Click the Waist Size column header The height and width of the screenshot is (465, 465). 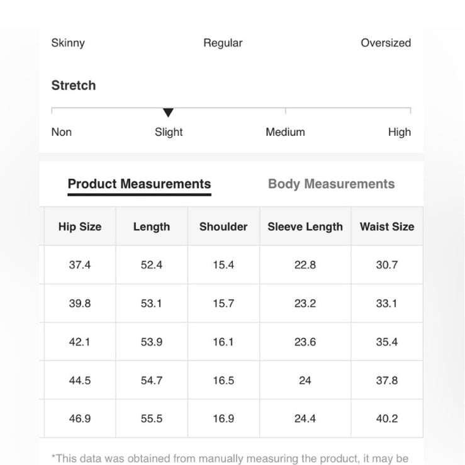point(387,227)
